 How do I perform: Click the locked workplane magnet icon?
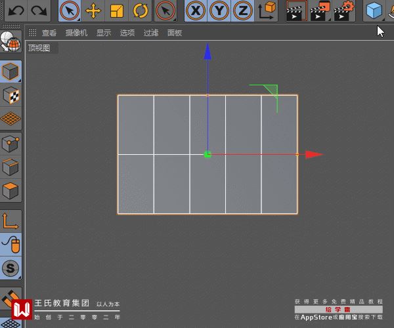pyautogui.click(x=11, y=298)
